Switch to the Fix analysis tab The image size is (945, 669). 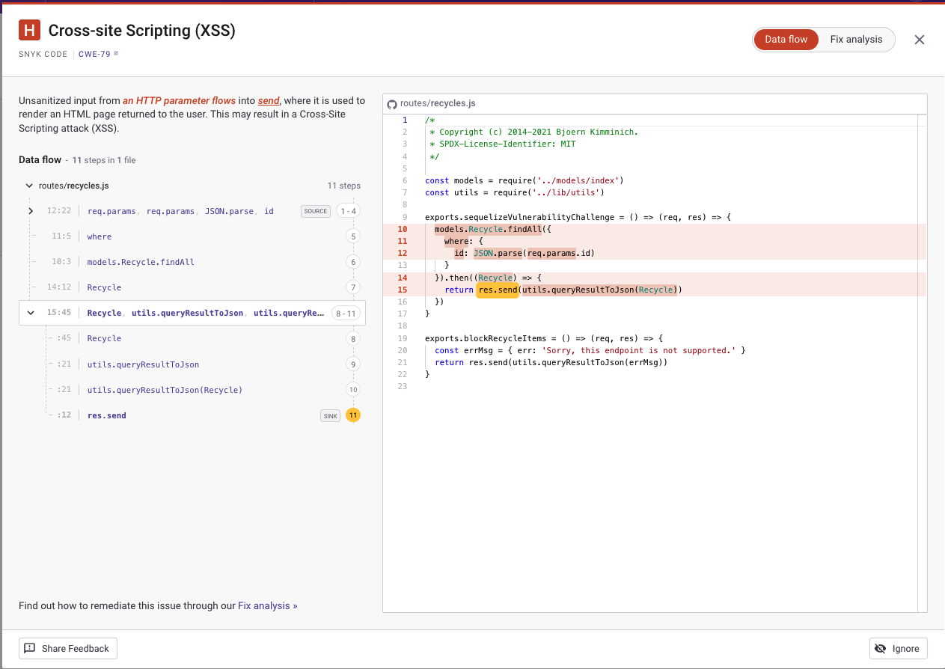pyautogui.click(x=856, y=40)
